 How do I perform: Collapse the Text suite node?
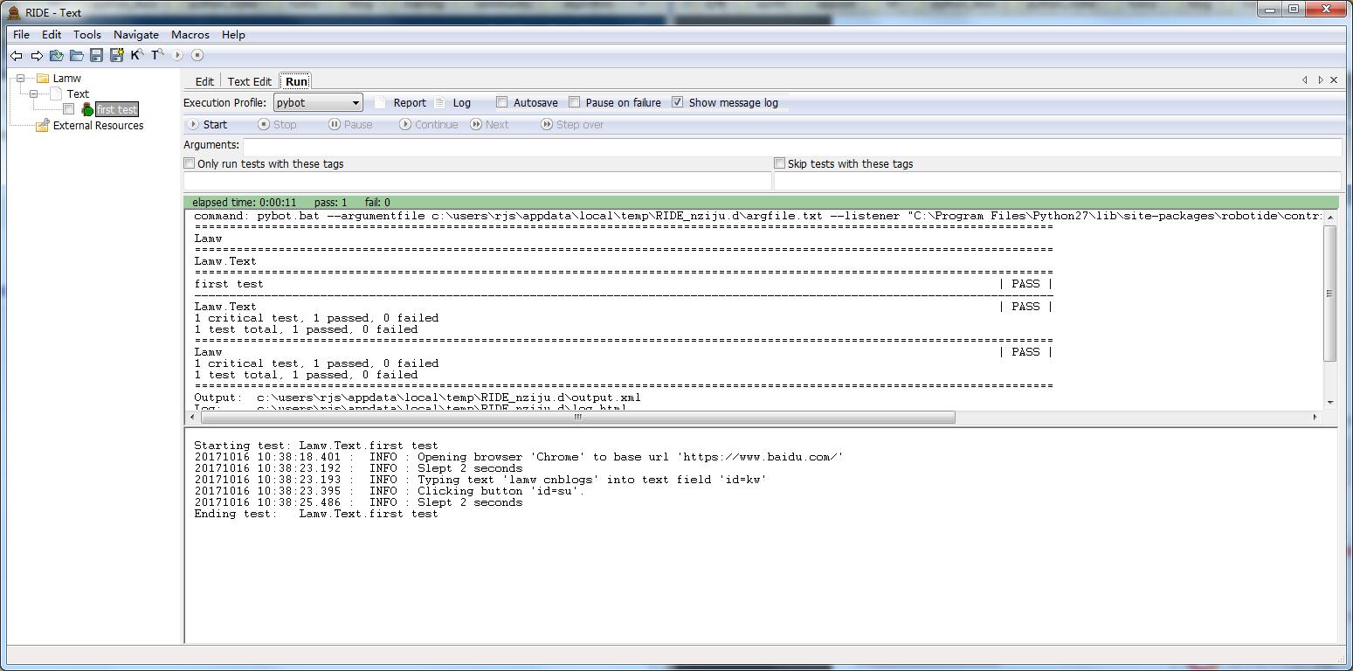[34, 93]
